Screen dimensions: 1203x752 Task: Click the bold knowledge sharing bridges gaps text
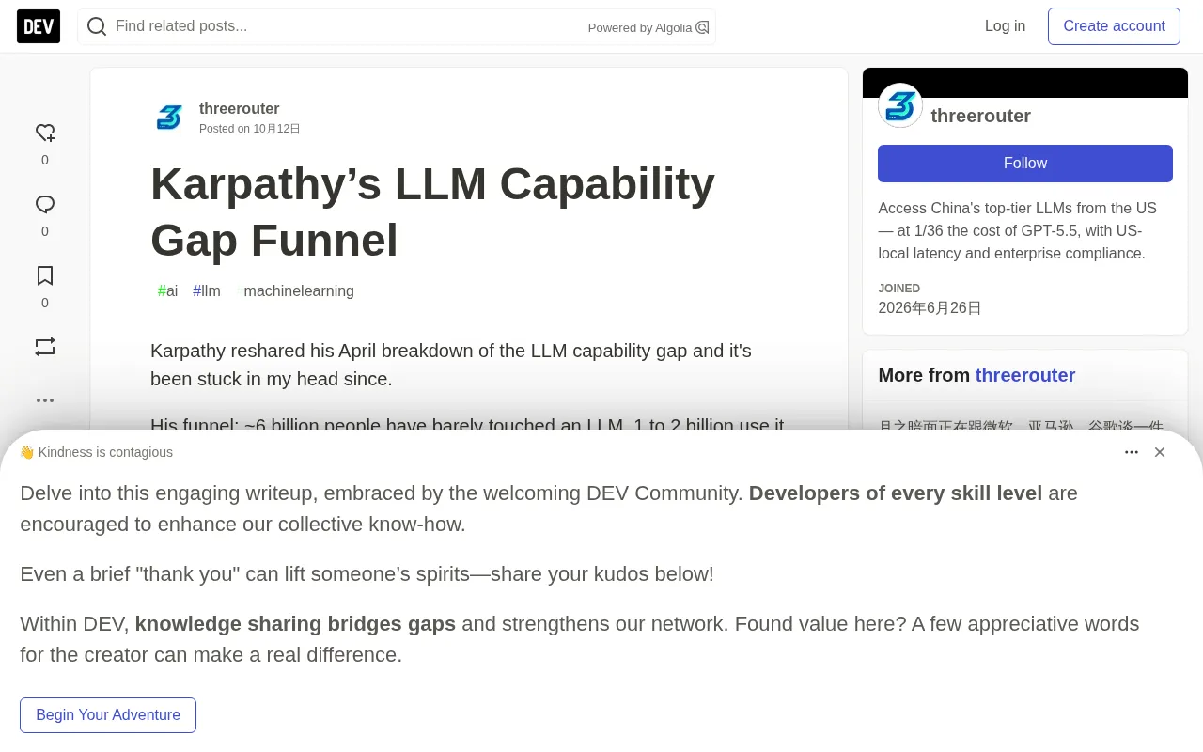coord(295,624)
